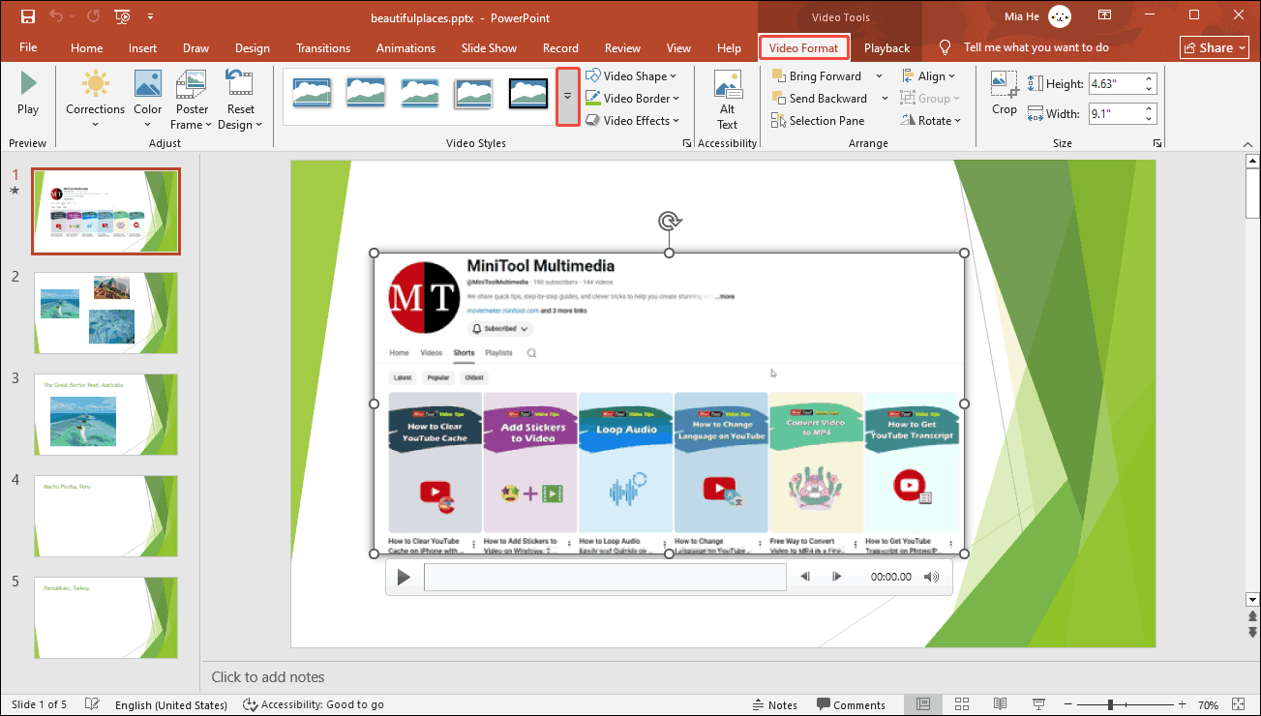Open the Transitions ribbon tab
Screen dimensions: 1261x716
(x=322, y=47)
